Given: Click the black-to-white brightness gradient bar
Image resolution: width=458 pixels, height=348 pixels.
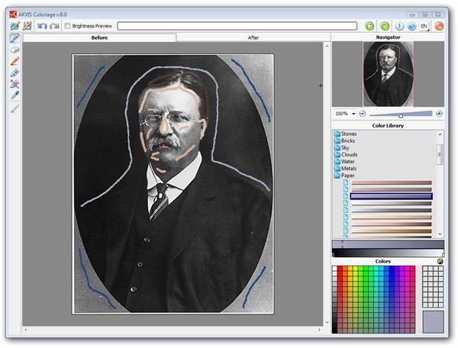Looking at the screenshot, I should pyautogui.click(x=389, y=253).
